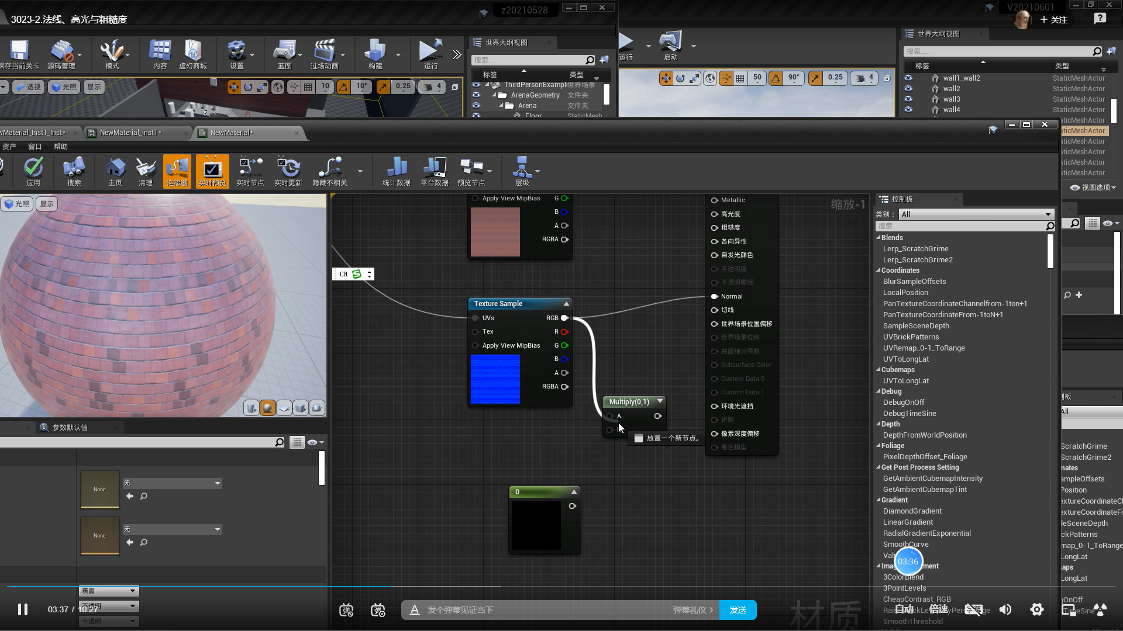The height and width of the screenshot is (631, 1123).
Task: Open the Stats (统计数据) toolbar icon
Action: pyautogui.click(x=397, y=171)
